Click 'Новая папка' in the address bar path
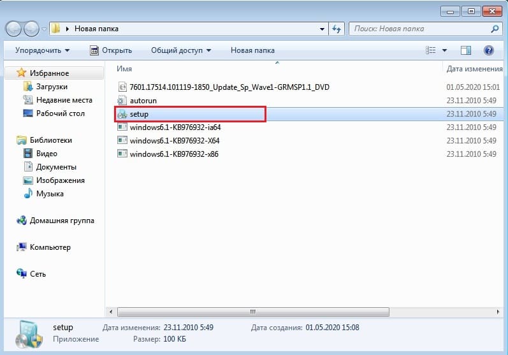This screenshot has height=355, width=508. [x=96, y=29]
